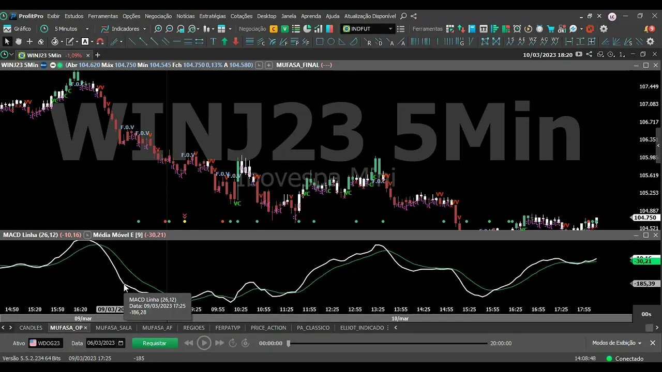Open the Negociação menu

point(159,16)
